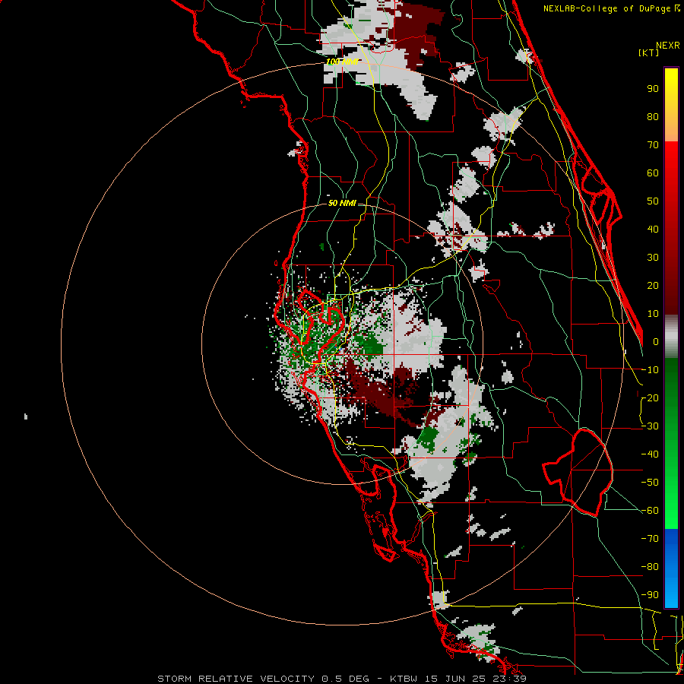Click the Storm Relative Velocity footer caption

pos(341,679)
